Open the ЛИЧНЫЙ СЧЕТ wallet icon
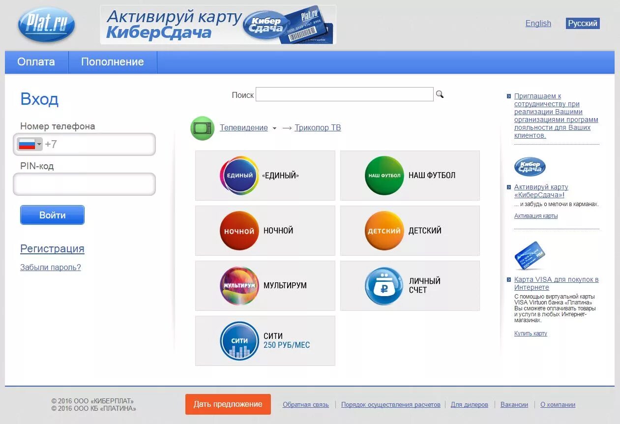 pyautogui.click(x=384, y=286)
